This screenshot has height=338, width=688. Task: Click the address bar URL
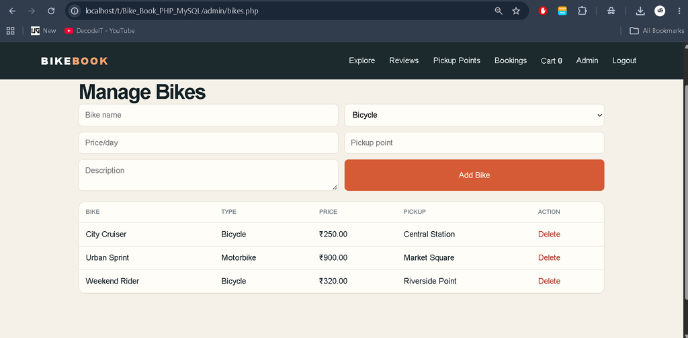[171, 11]
